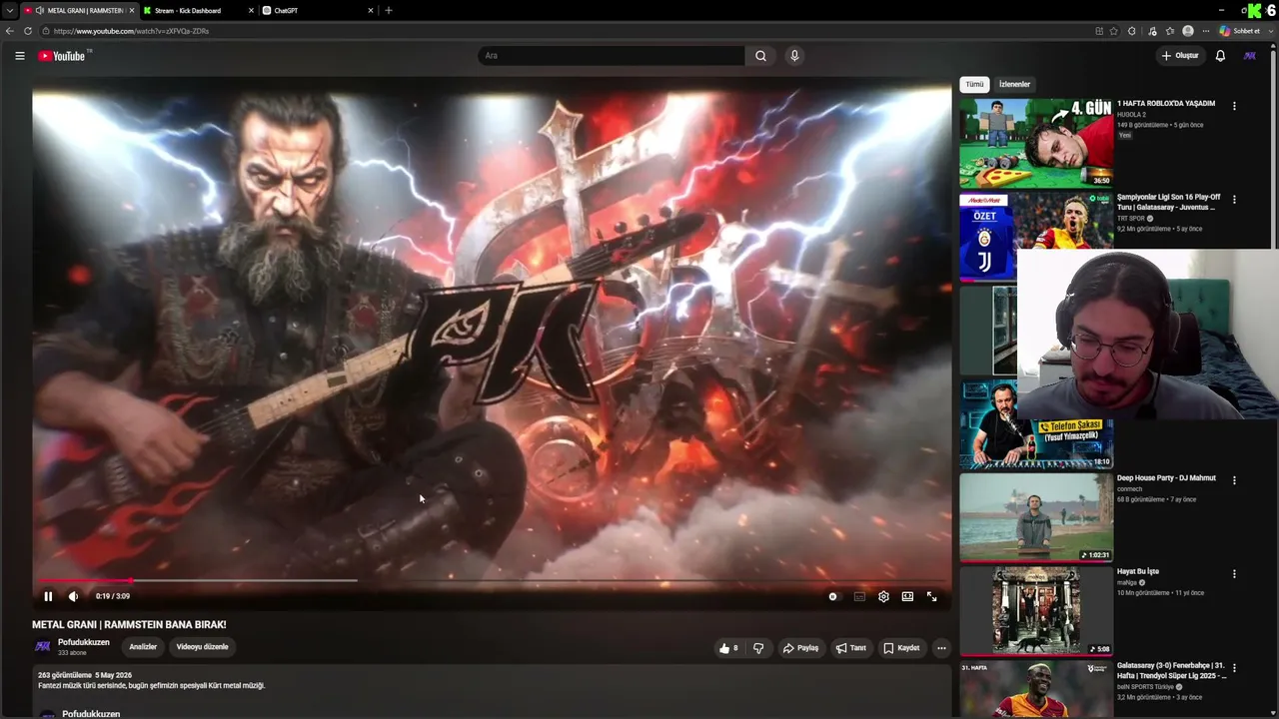Open the 1 HAFTA ROBLOX'DA YAŞADIM thumbnail
1279x719 pixels.
[x=1036, y=143]
